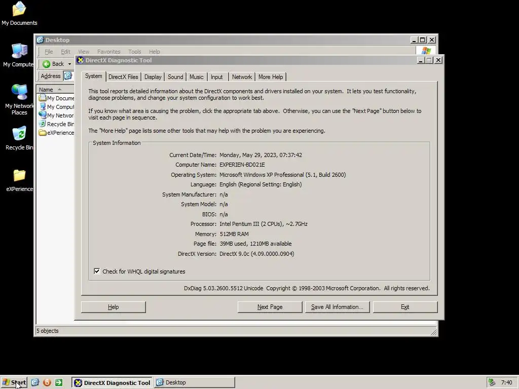The image size is (519, 389).
Task: Close the DirectX Diagnostic Tool window
Action: tap(438, 60)
